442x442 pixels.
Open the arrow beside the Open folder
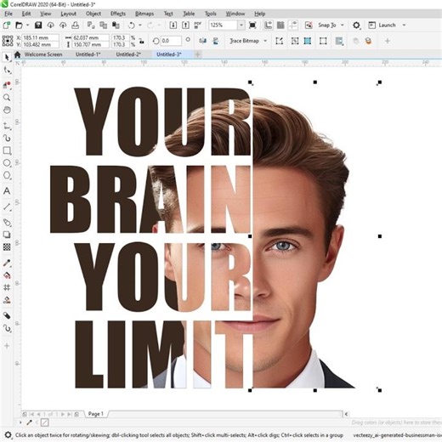(x=27, y=25)
